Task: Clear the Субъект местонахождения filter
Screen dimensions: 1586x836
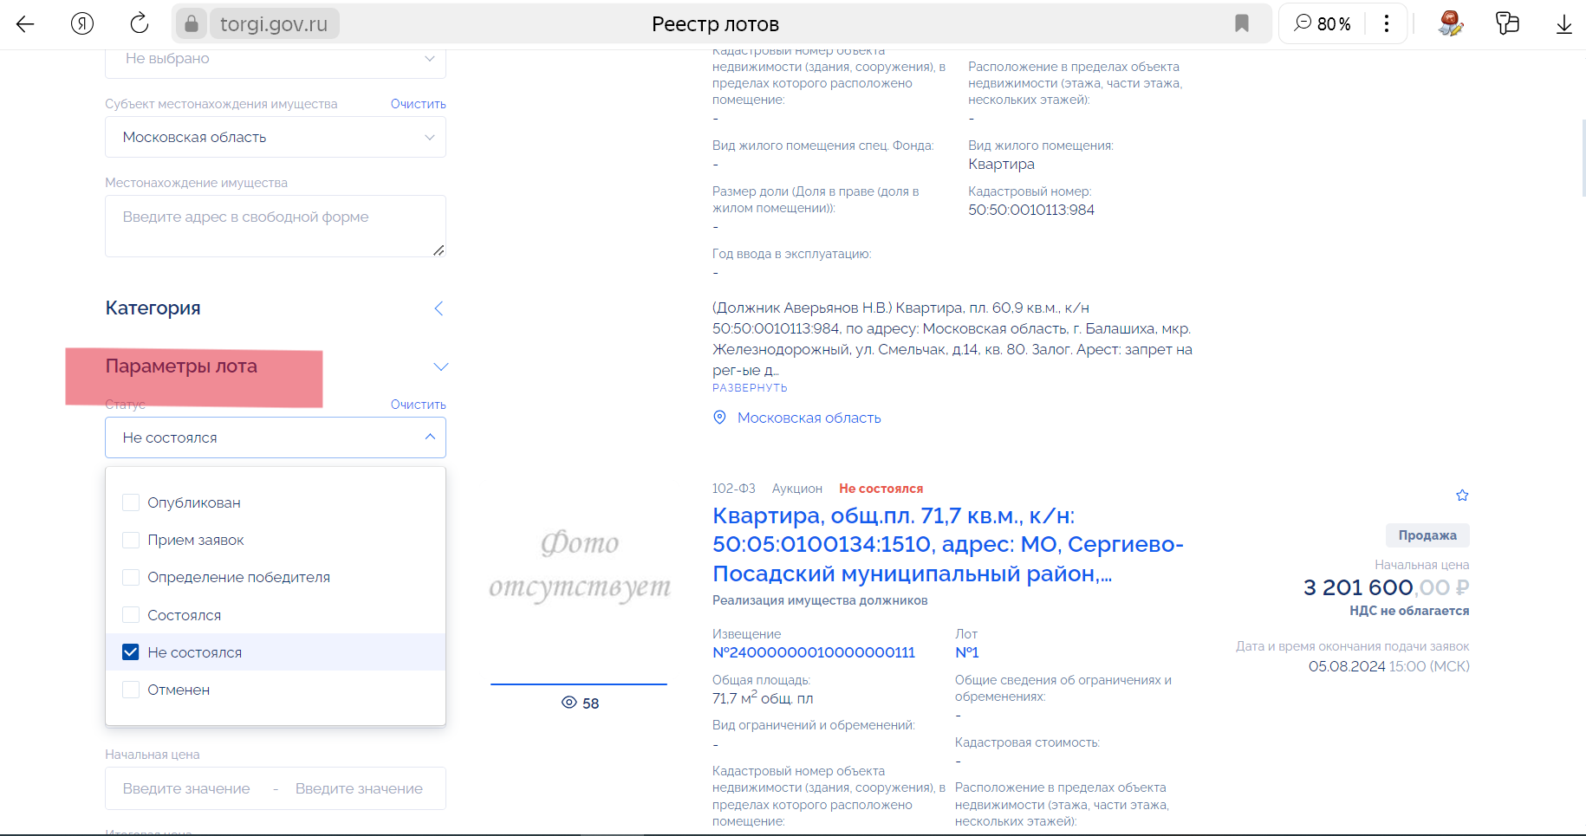Action: 419,104
